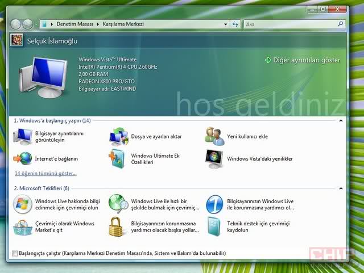Click the İnternet'e bağlanın label
This screenshot has height=273, width=364.
coord(56,159)
